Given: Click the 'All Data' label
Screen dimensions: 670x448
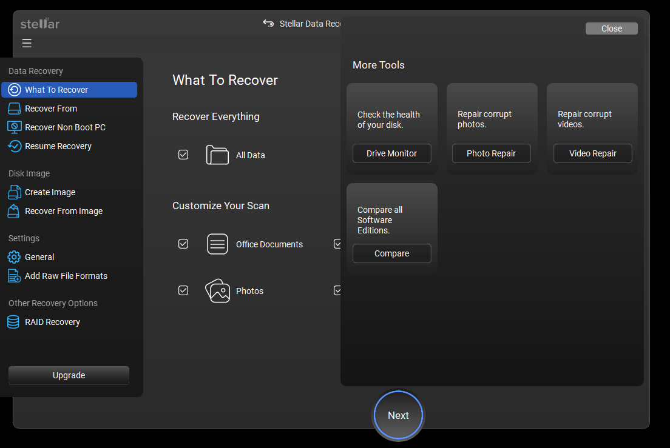Looking at the screenshot, I should tap(251, 155).
